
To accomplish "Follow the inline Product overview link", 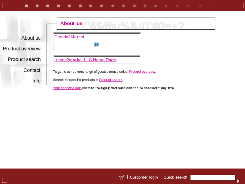I will (142, 72).
